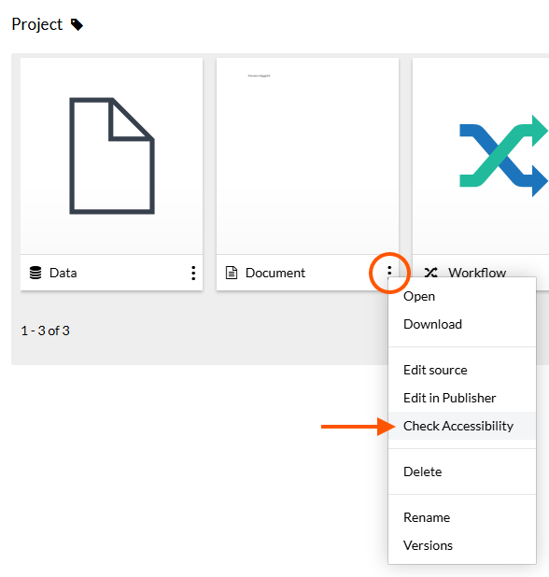This screenshot has width=549, height=577.
Task: Click the Document card title
Action: (275, 273)
